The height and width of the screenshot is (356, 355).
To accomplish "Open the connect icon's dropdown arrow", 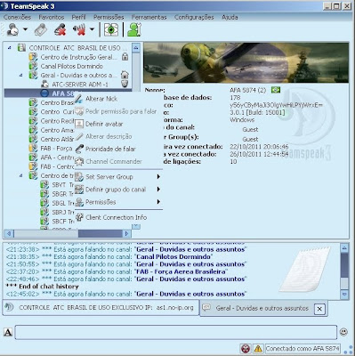I will (x=25, y=29).
